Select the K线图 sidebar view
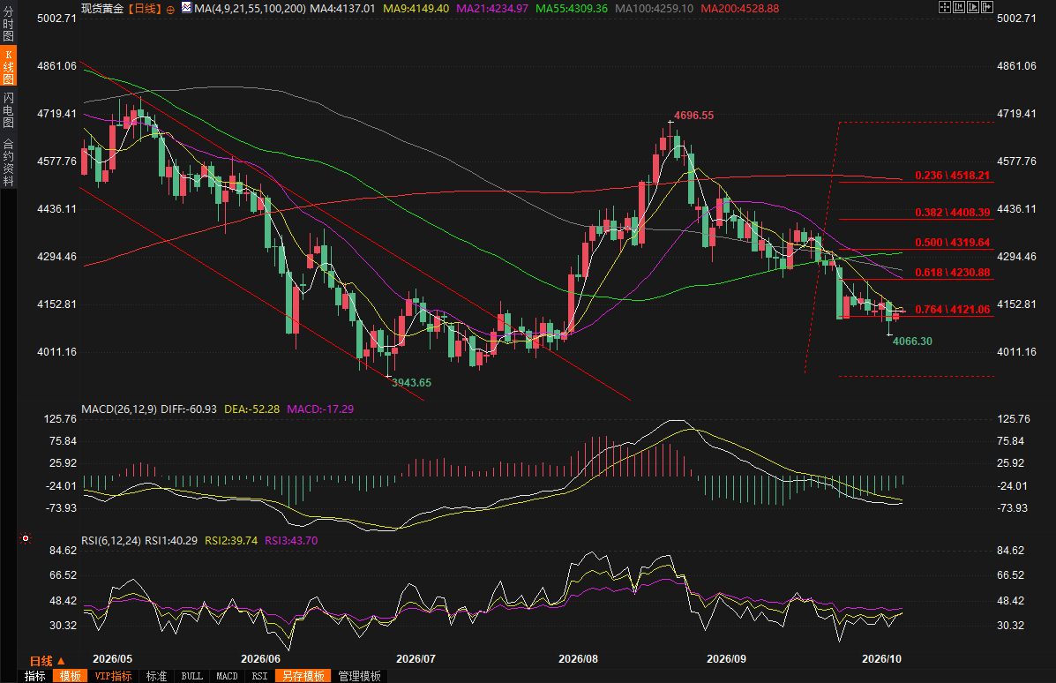 (8, 66)
